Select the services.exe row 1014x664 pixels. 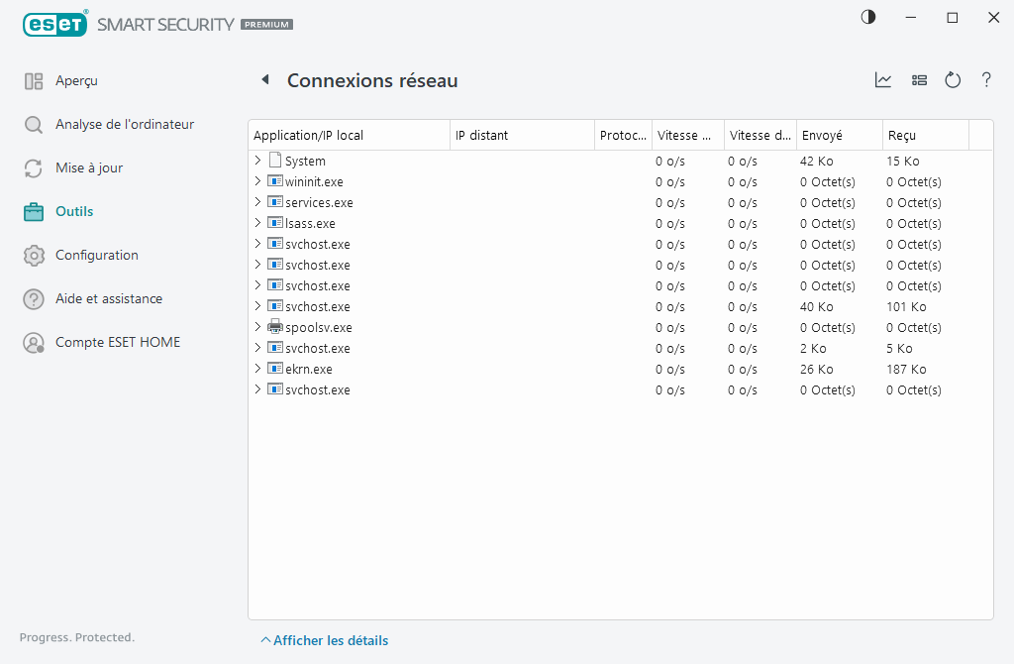319,202
